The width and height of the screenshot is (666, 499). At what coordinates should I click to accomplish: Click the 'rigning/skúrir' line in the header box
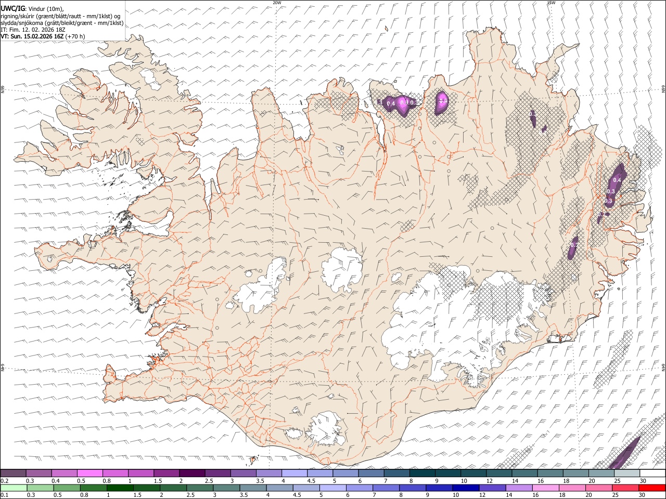[x=60, y=16]
